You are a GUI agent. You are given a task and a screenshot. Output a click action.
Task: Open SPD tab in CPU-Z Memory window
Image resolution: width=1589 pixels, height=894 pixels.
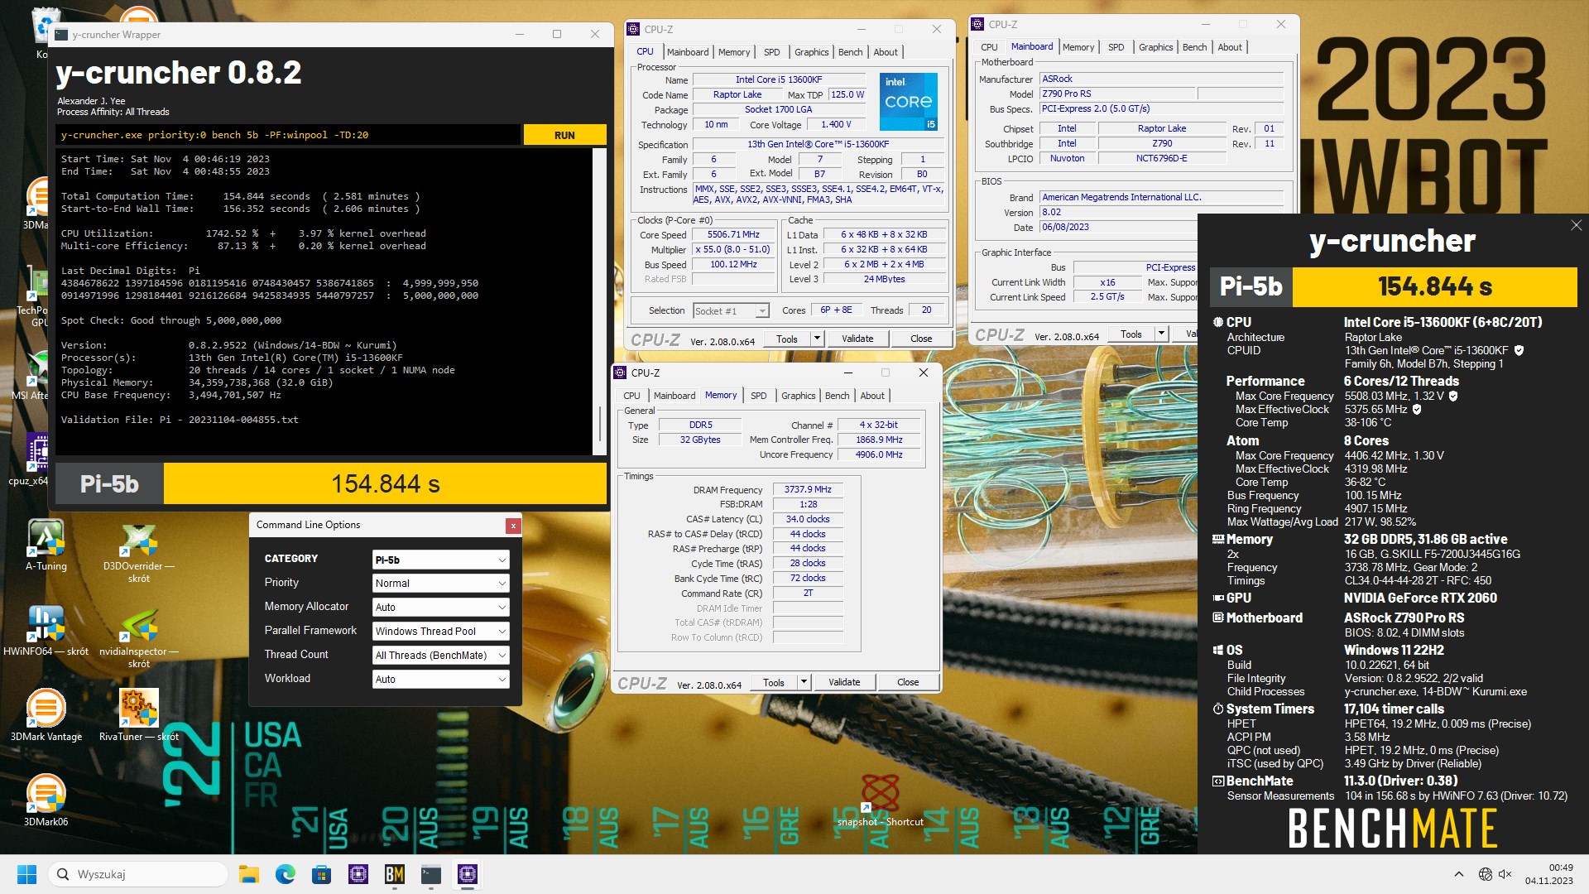pyautogui.click(x=758, y=396)
